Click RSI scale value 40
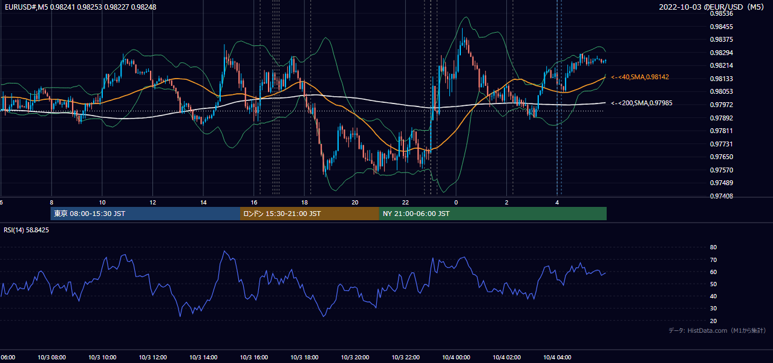This screenshot has height=363, width=773. (x=713, y=296)
